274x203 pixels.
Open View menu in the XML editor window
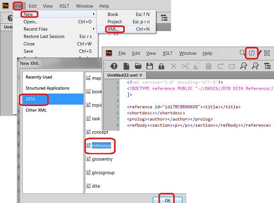[x=151, y=53]
